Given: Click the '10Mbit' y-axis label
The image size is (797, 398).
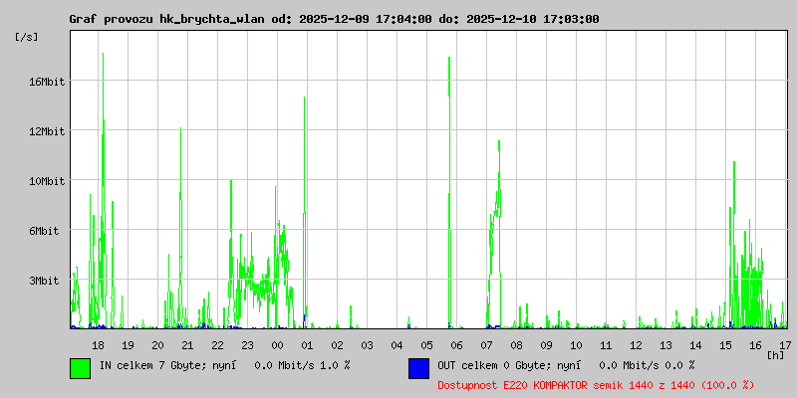Looking at the screenshot, I should click(x=46, y=181).
